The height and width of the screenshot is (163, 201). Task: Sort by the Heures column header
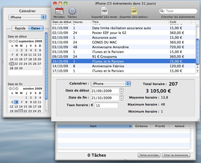tap(82, 22)
